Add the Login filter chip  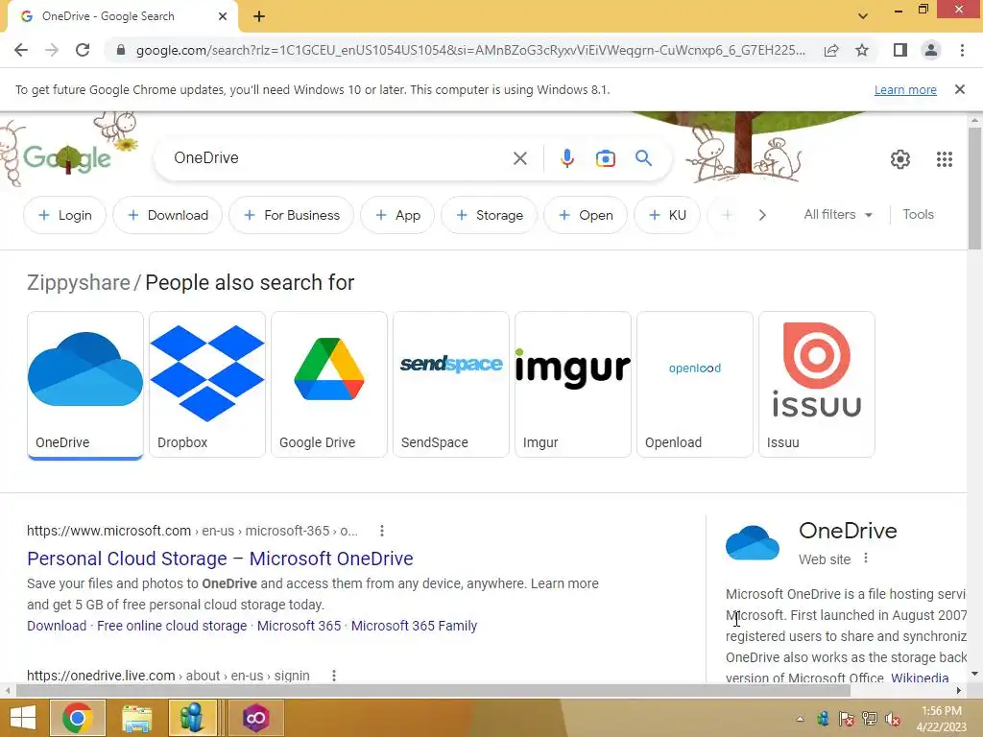pyautogui.click(x=64, y=215)
